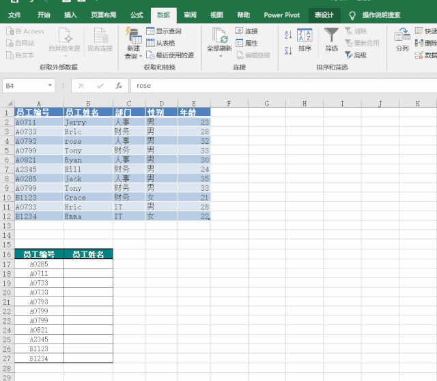Select column A header
The width and height of the screenshot is (437, 381).
(x=39, y=104)
